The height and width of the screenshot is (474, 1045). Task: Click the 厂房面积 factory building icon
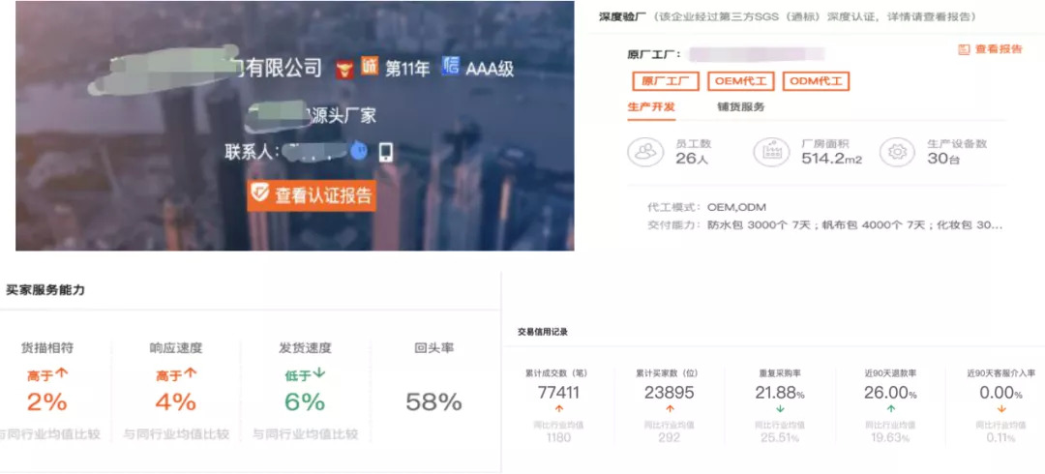(771, 152)
